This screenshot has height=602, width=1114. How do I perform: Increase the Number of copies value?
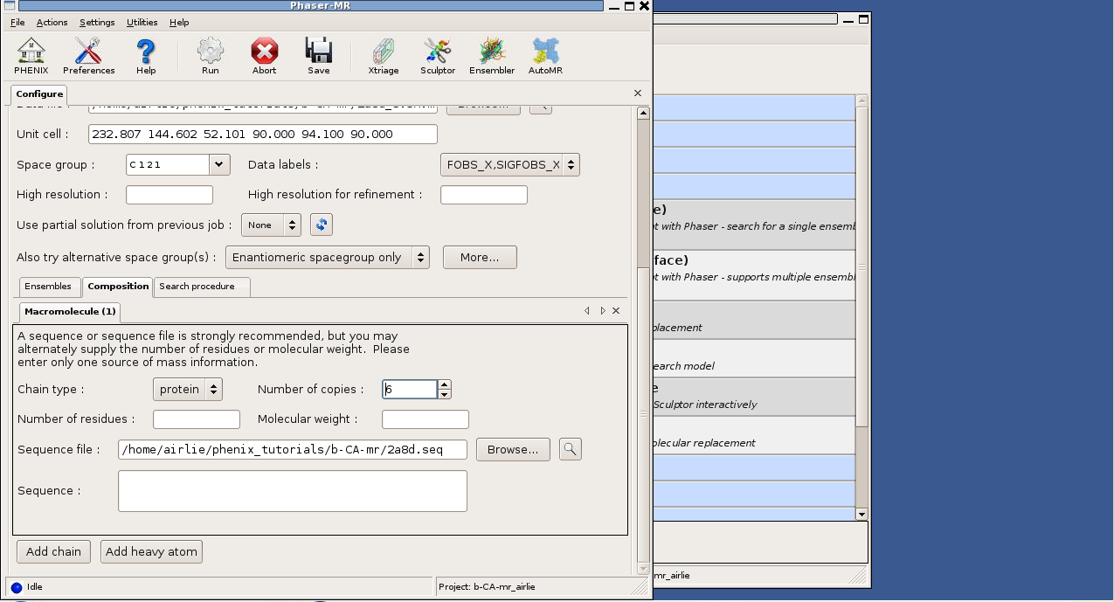pyautogui.click(x=444, y=384)
